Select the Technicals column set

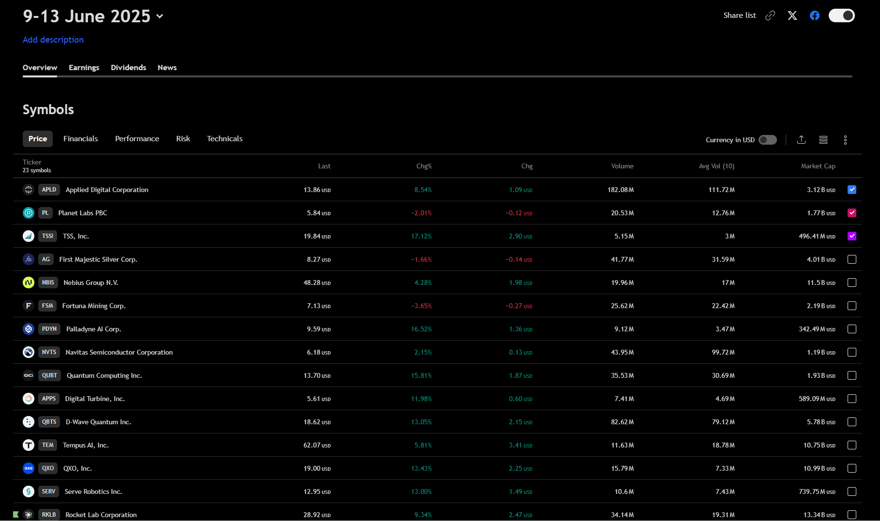click(x=224, y=139)
